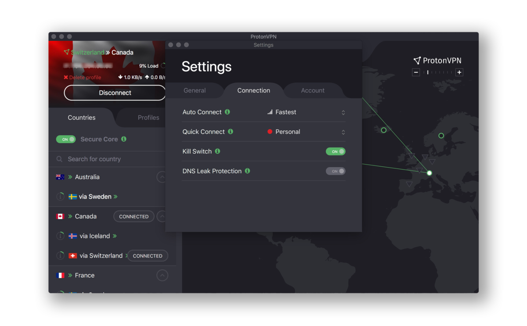Viewport: 527px width, 326px height.
Task: Click the "via Sweden" server text
Action: click(95, 197)
